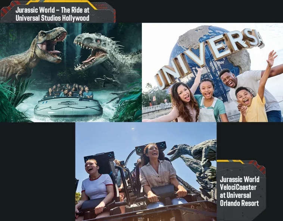Click the ride boat full of passengers

coord(68,104)
